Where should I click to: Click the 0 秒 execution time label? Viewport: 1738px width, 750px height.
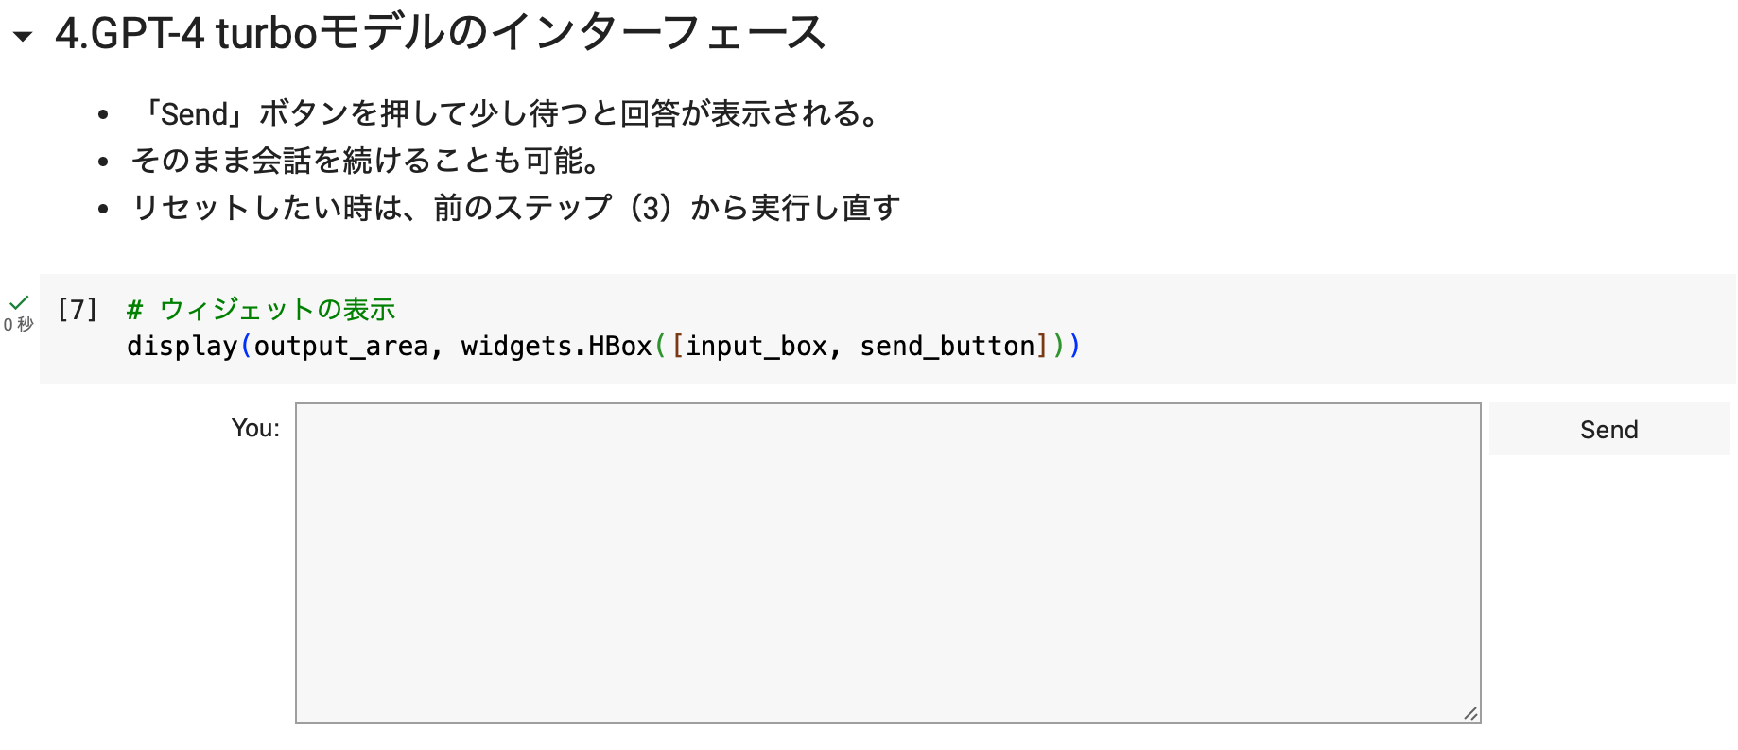(x=19, y=325)
